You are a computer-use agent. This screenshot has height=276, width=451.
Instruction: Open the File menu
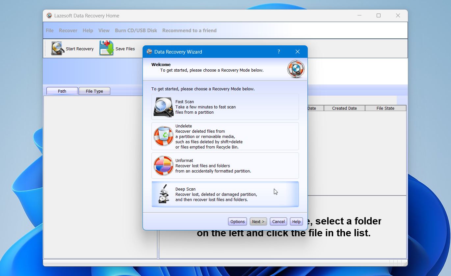49,30
